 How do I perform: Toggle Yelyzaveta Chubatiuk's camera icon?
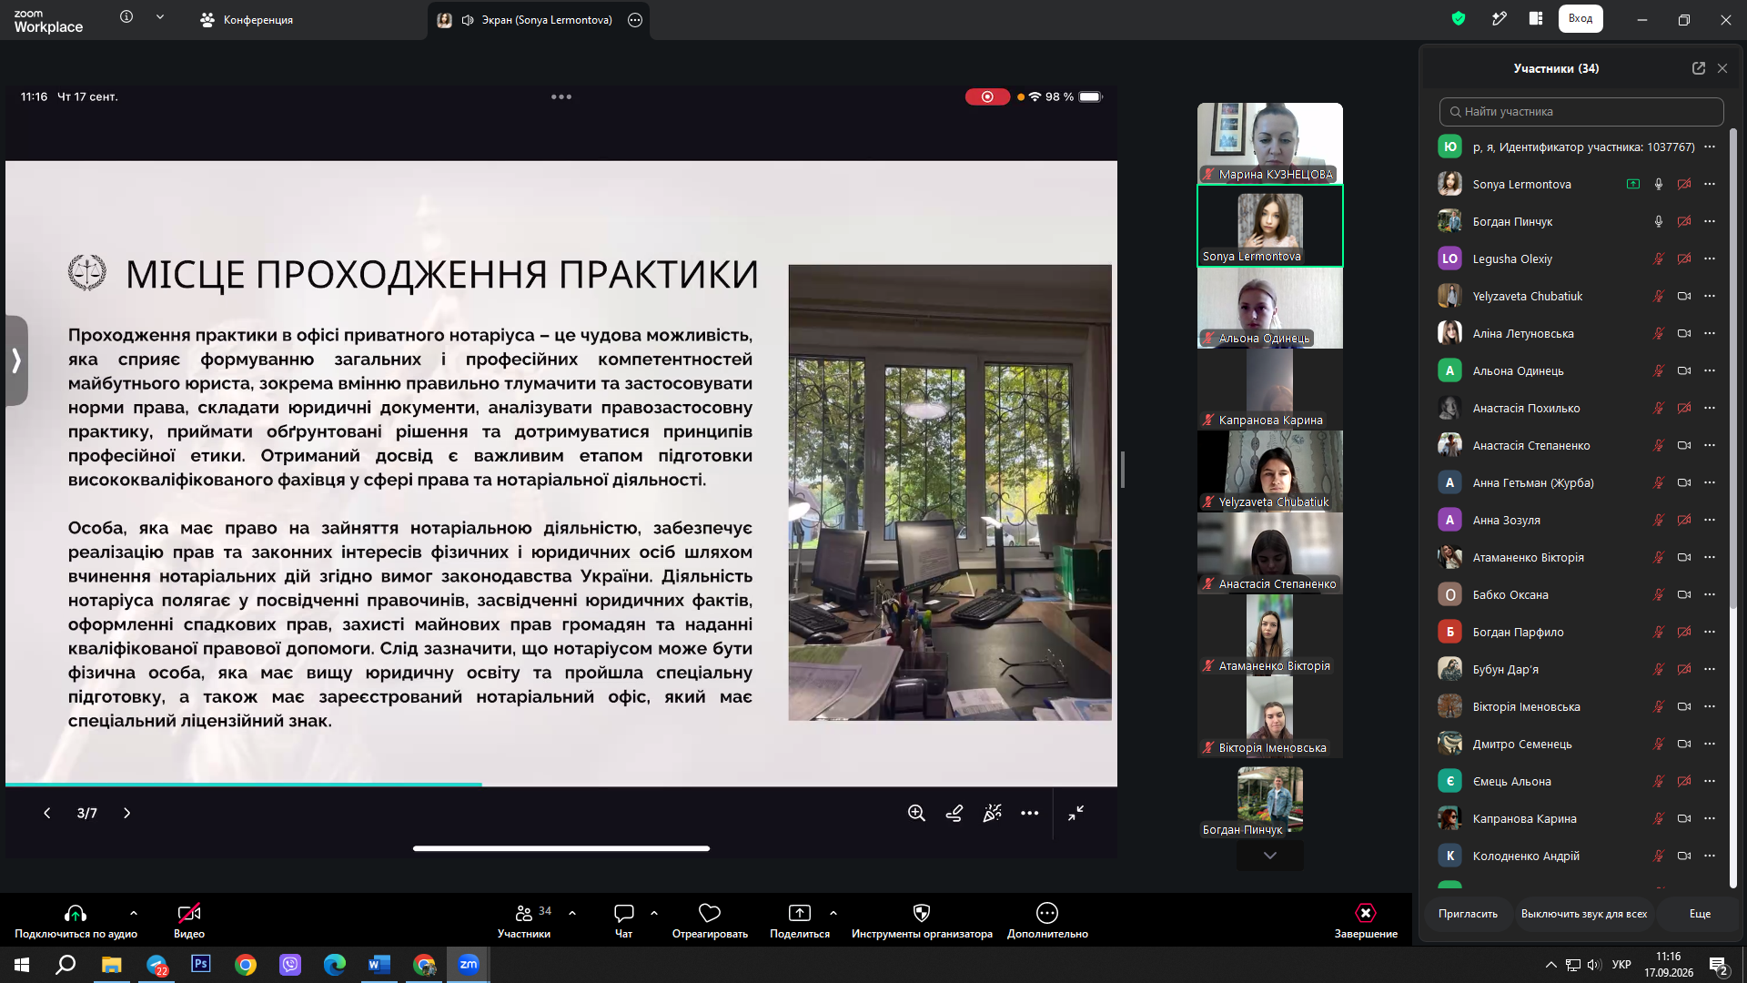(1684, 296)
